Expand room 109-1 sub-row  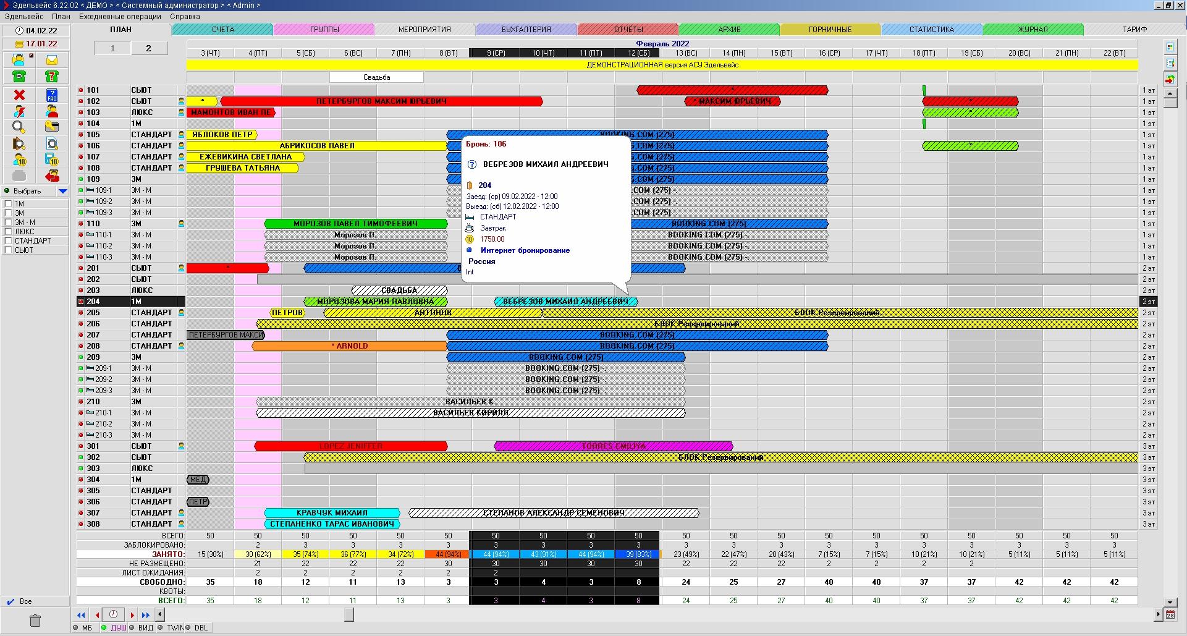point(90,190)
